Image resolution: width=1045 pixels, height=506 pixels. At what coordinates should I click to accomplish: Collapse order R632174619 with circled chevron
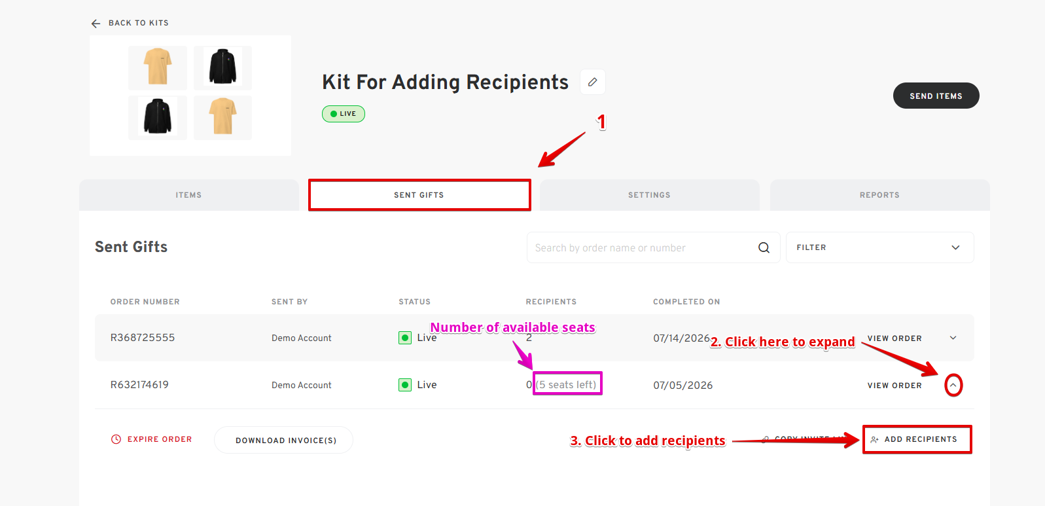pyautogui.click(x=953, y=385)
